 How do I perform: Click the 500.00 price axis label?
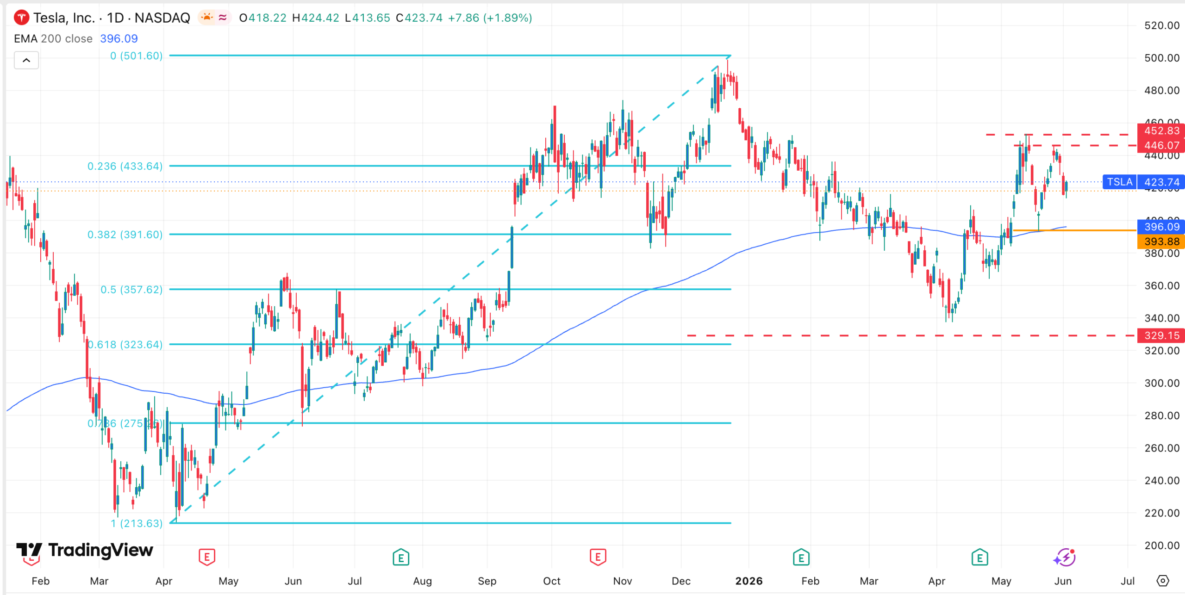point(1162,58)
